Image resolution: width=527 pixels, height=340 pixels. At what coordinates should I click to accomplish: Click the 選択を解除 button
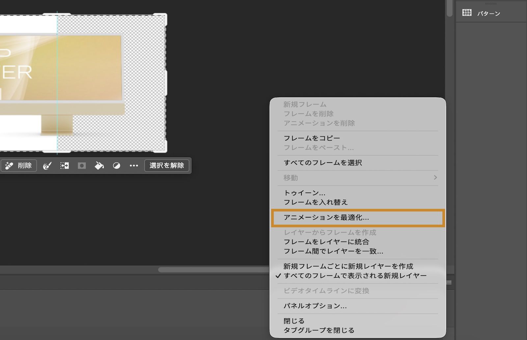167,166
